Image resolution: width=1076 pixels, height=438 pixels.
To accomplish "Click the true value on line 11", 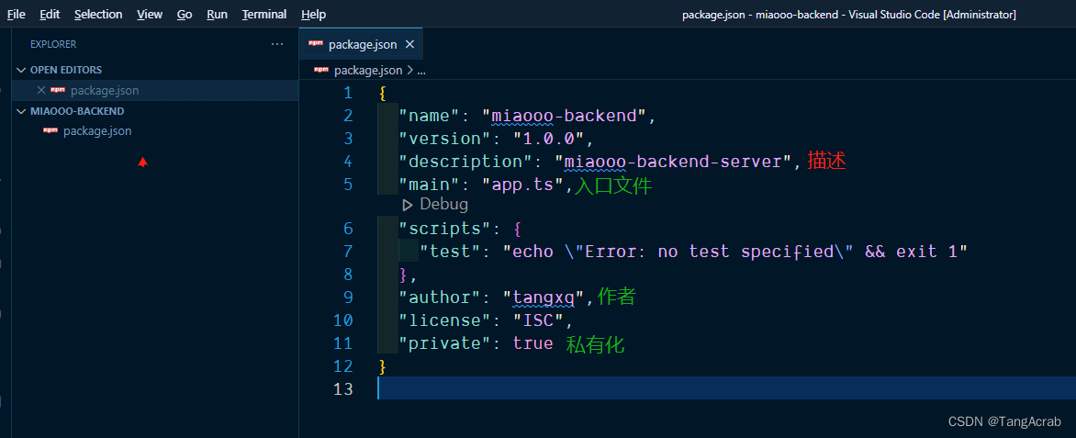I will (x=533, y=343).
